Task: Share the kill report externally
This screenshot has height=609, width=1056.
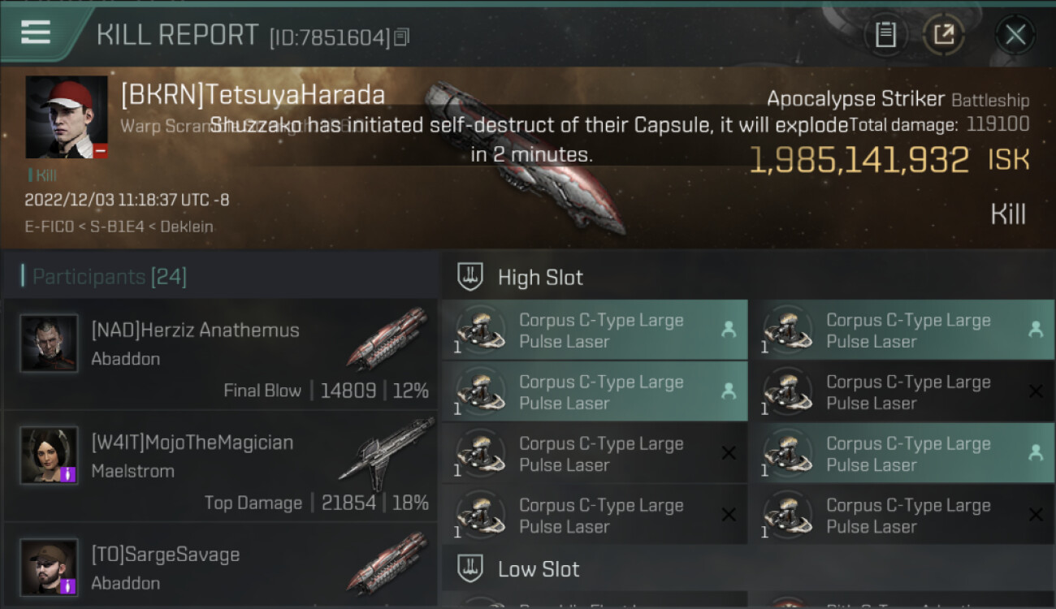Action: 943,35
